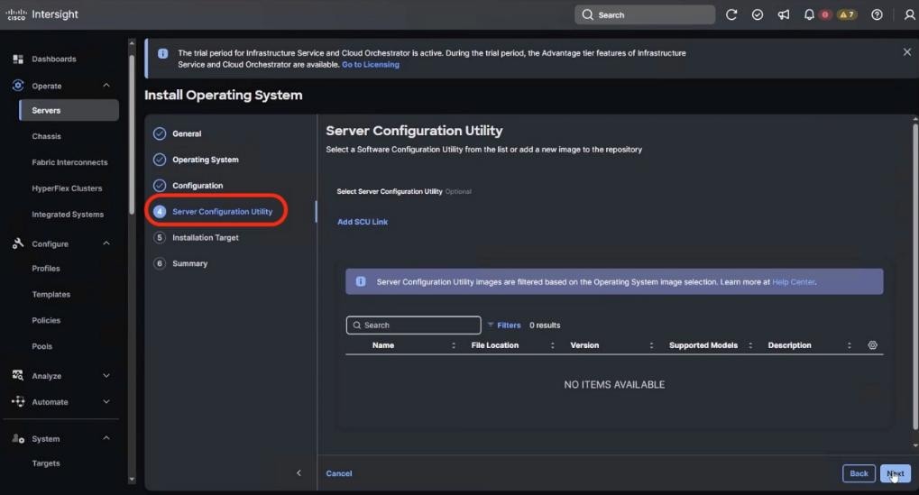The height and width of the screenshot is (495, 919).
Task: Click the Configure wrench icon
Action: pos(18,243)
